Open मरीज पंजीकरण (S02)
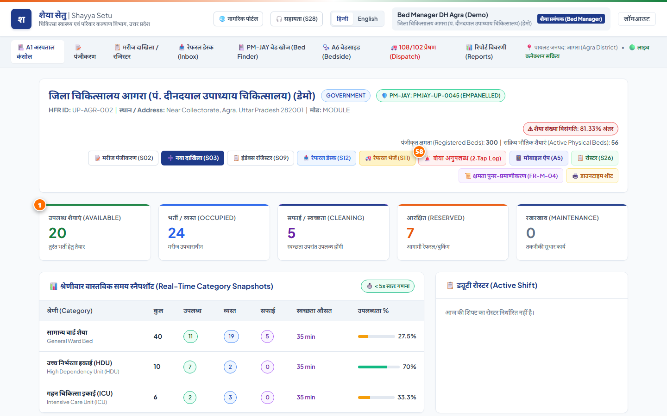The image size is (667, 416). pos(124,158)
